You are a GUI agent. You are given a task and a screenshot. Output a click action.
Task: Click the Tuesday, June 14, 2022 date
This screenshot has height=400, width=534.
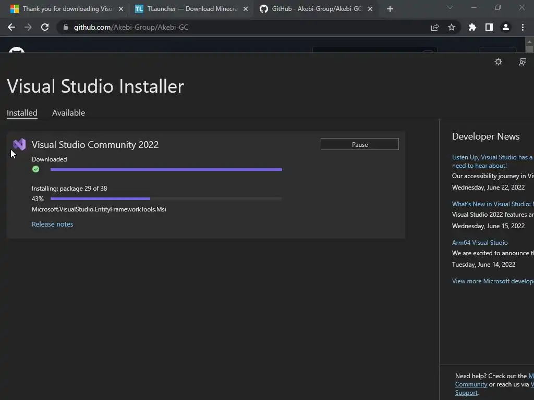tap(483, 264)
